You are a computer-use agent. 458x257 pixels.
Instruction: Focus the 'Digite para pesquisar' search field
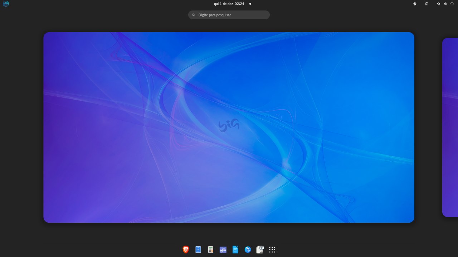click(232, 15)
